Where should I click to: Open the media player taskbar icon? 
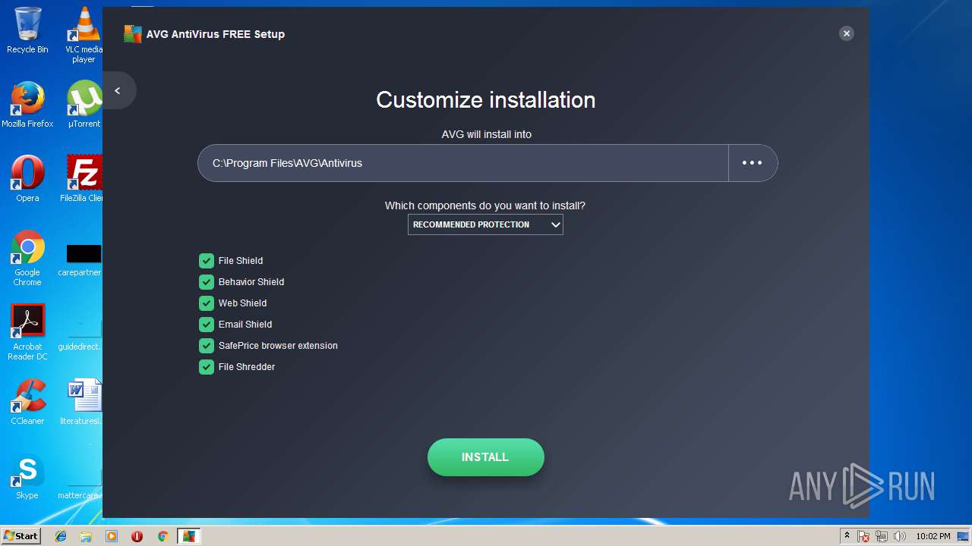point(112,536)
